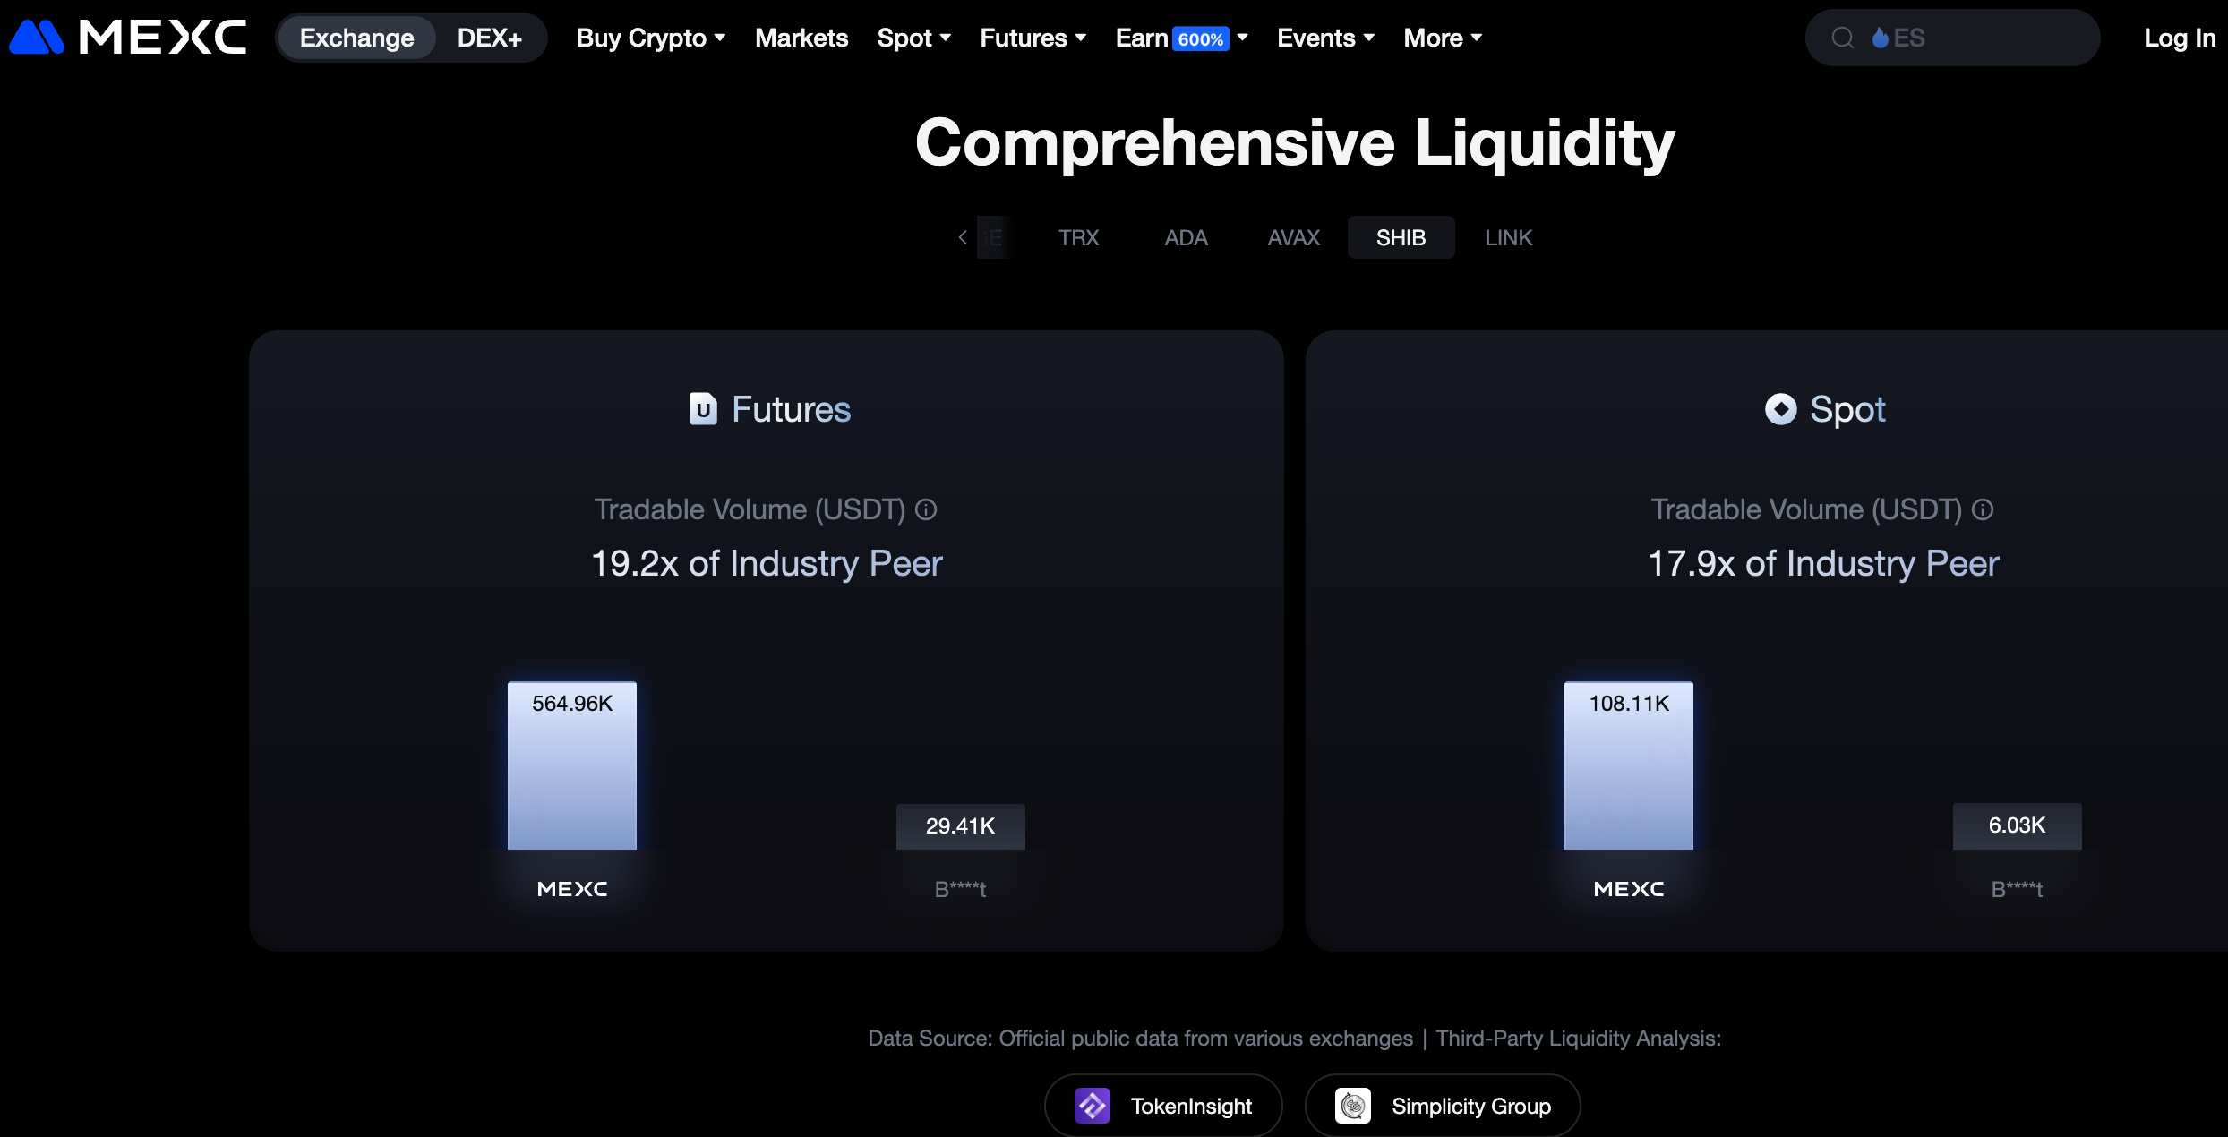Switch to Exchange mode

pos(356,38)
